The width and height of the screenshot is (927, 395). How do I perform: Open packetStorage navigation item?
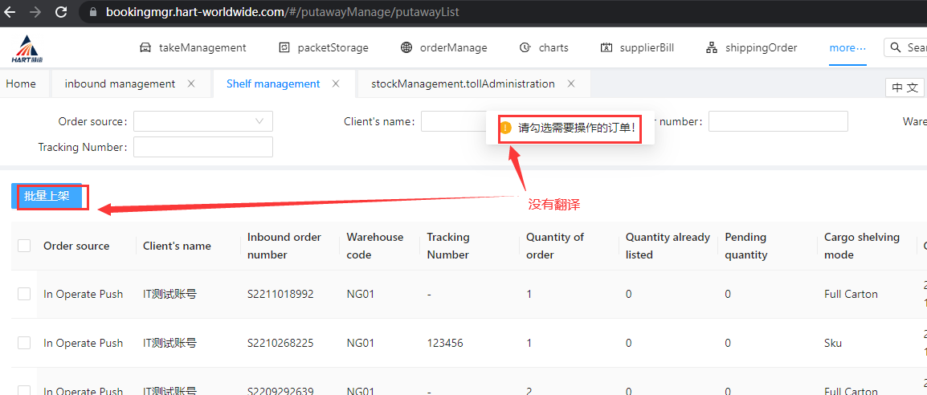323,47
